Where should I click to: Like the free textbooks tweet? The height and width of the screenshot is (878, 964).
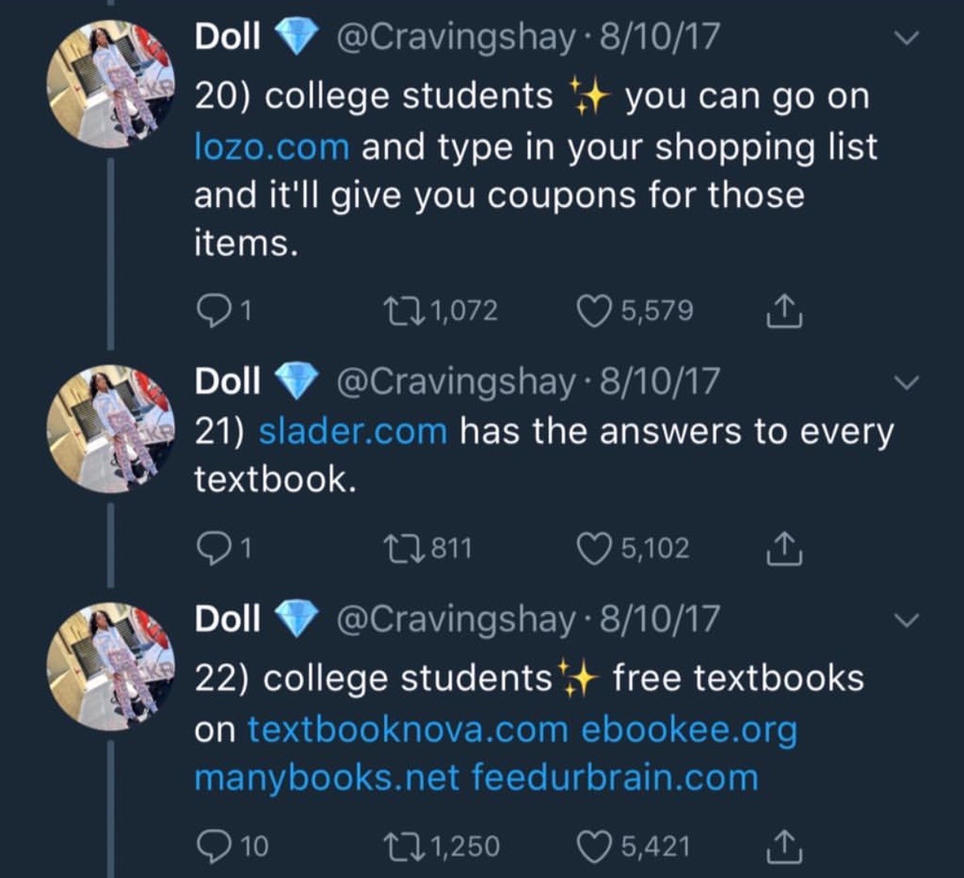click(594, 846)
